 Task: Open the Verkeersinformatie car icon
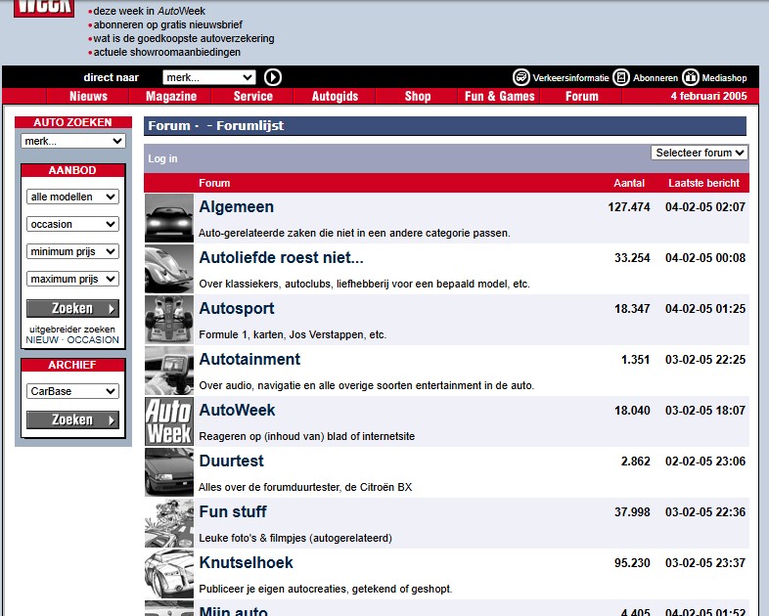520,77
